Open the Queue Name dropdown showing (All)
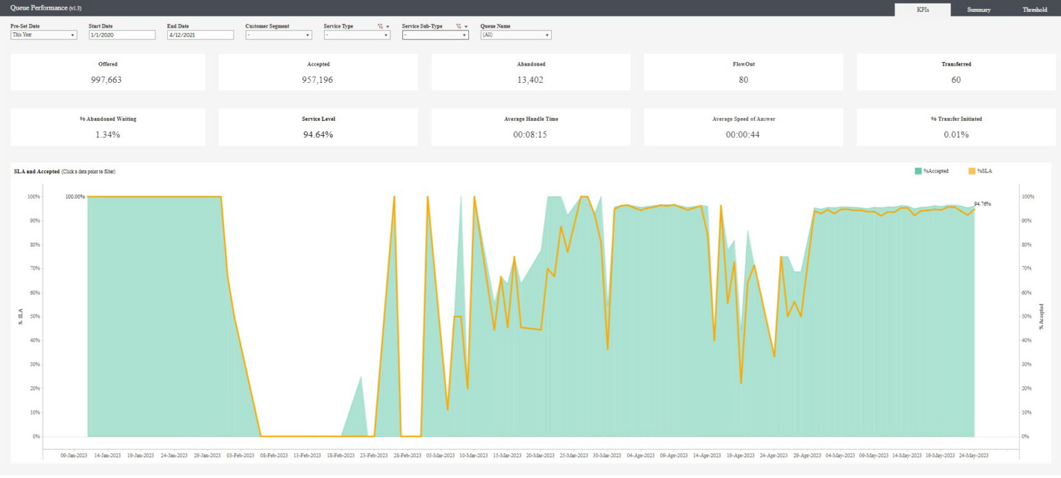 (514, 34)
